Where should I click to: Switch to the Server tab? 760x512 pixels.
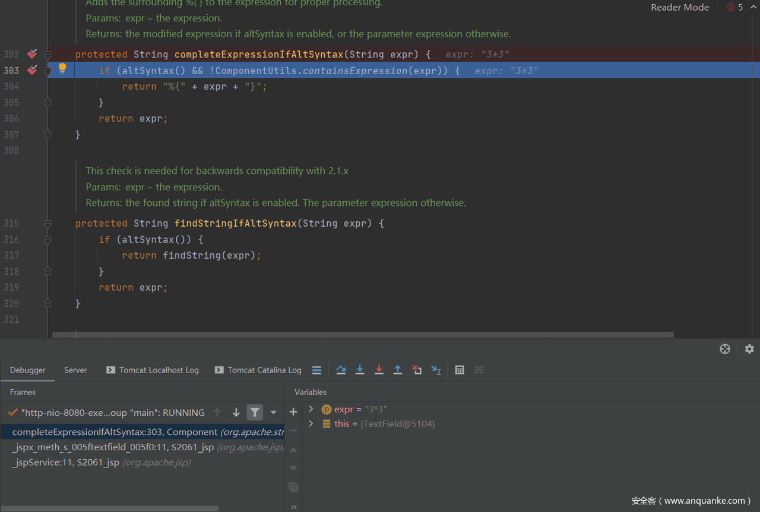[75, 370]
